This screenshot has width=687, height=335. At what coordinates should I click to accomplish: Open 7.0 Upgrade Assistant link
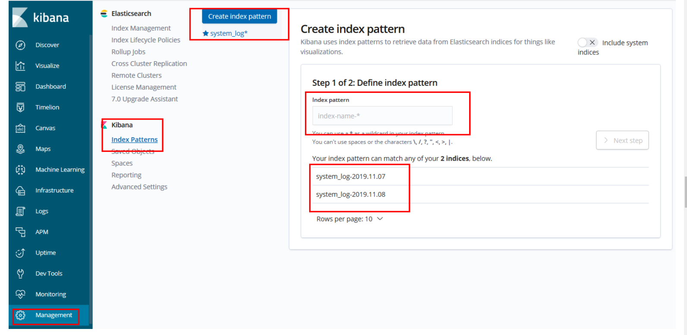144,99
